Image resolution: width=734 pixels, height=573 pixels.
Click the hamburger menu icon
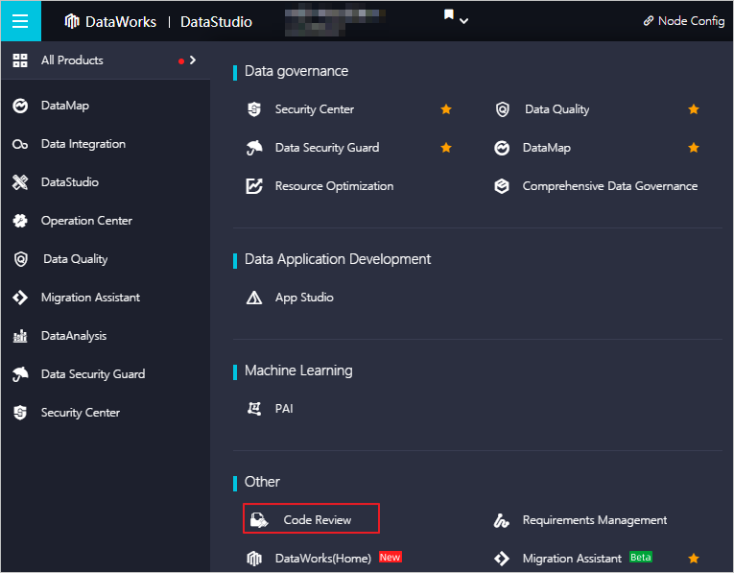[20, 21]
